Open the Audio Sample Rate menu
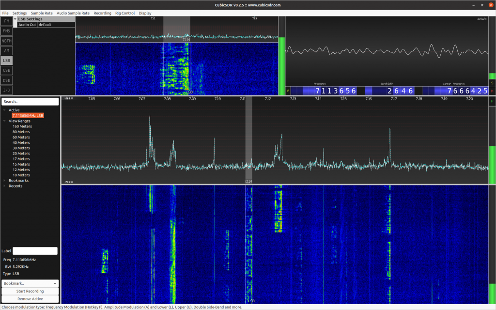The image size is (496, 310). click(x=73, y=13)
